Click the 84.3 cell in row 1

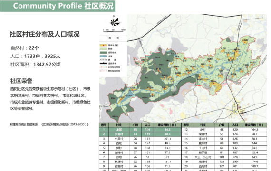[167, 130]
